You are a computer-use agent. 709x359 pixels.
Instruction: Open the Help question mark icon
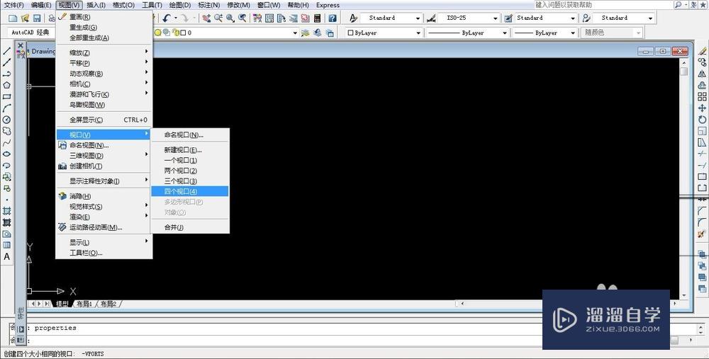click(333, 18)
